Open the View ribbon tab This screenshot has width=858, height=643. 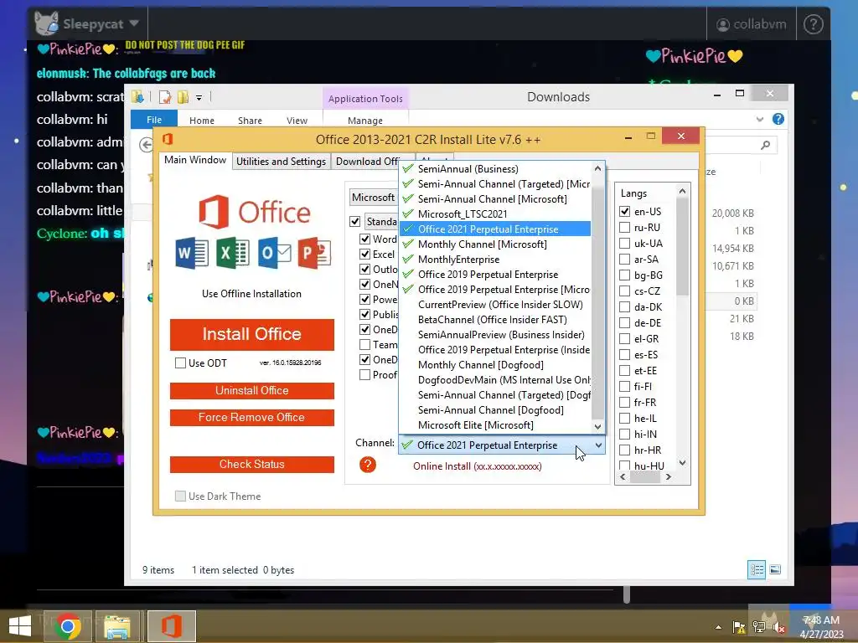297,121
